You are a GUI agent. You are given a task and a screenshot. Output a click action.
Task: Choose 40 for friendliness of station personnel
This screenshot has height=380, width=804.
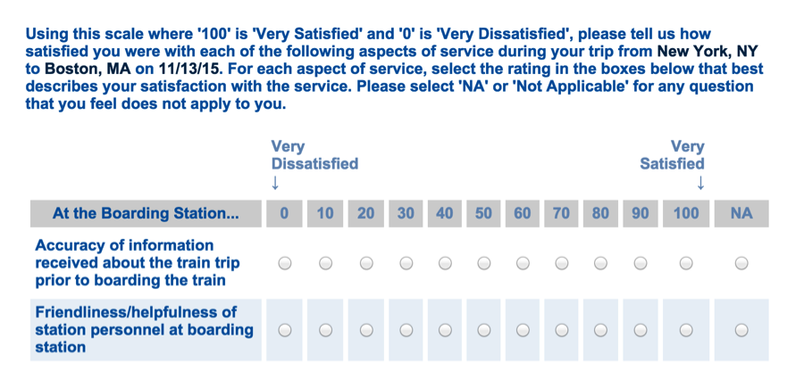tap(444, 329)
